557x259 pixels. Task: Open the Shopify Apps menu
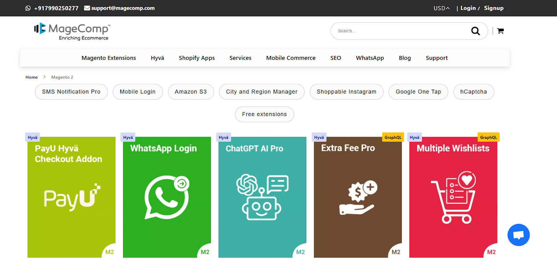[197, 58]
